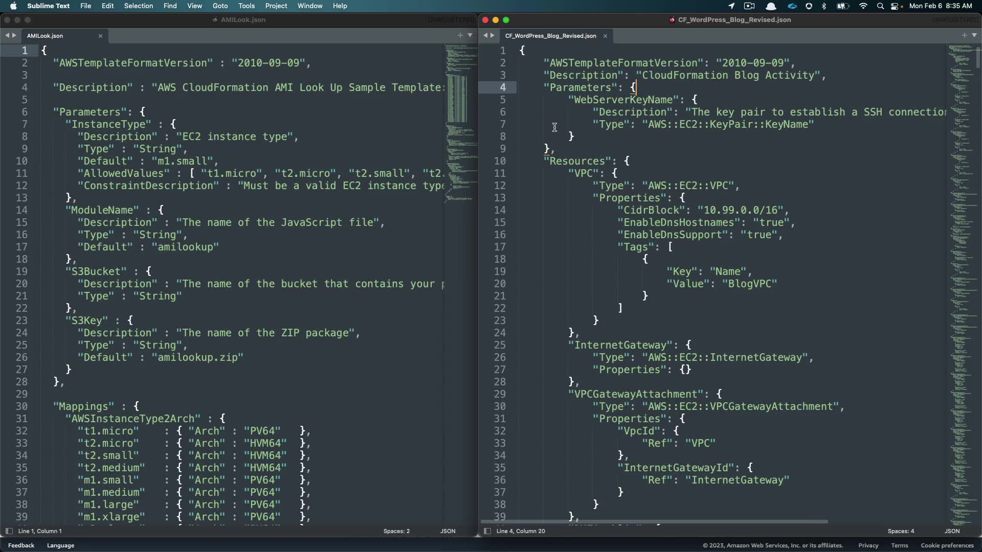Open tab list dropdown in CF_WordPress window

pyautogui.click(x=974, y=35)
